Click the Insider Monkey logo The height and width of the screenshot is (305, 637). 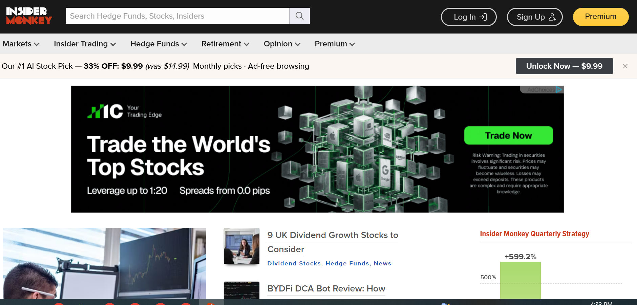29,16
